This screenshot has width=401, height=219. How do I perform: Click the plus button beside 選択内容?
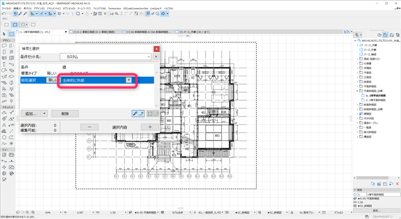[150, 127]
